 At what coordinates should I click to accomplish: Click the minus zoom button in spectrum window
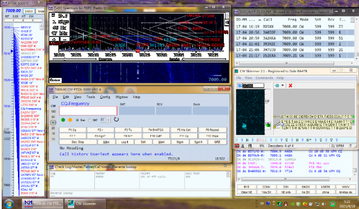point(65,39)
